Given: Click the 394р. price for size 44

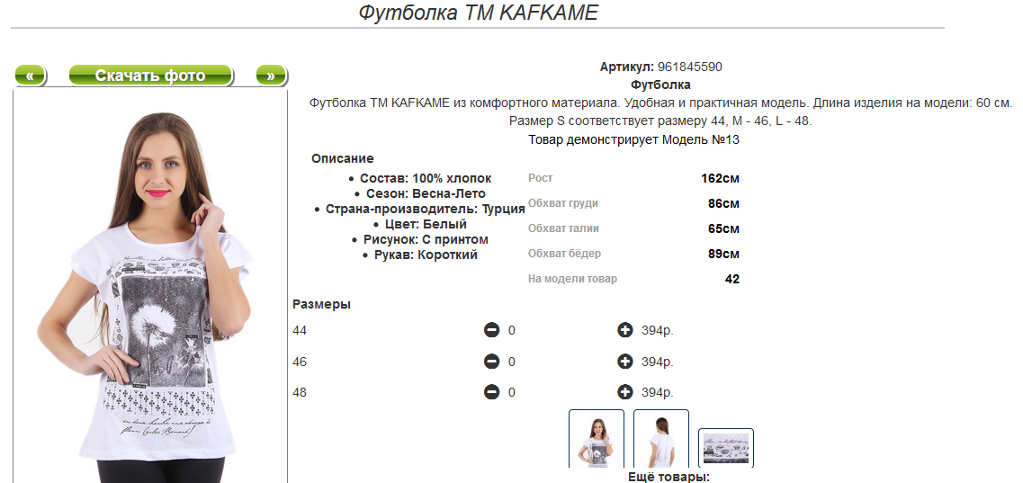Looking at the screenshot, I should [657, 330].
